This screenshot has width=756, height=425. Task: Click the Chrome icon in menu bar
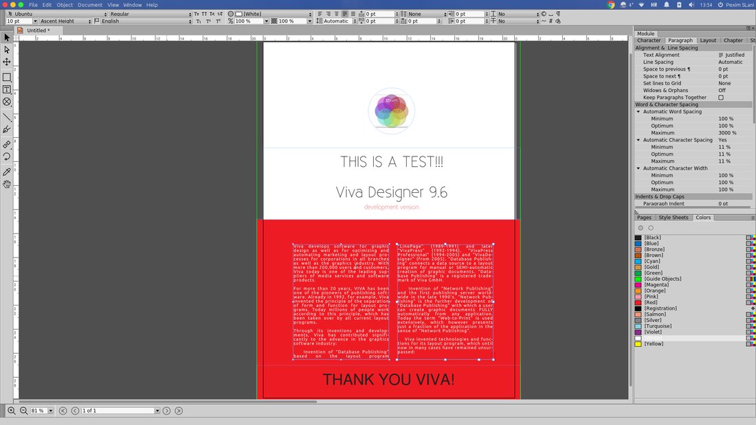(x=611, y=5)
